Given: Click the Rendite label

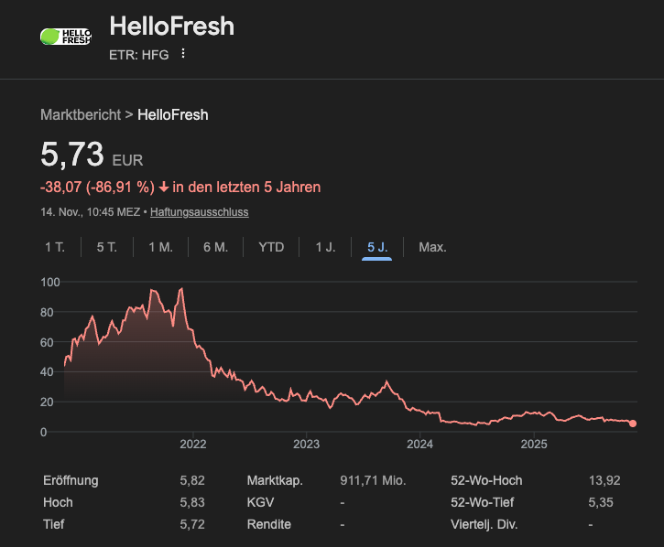Looking at the screenshot, I should click(269, 524).
